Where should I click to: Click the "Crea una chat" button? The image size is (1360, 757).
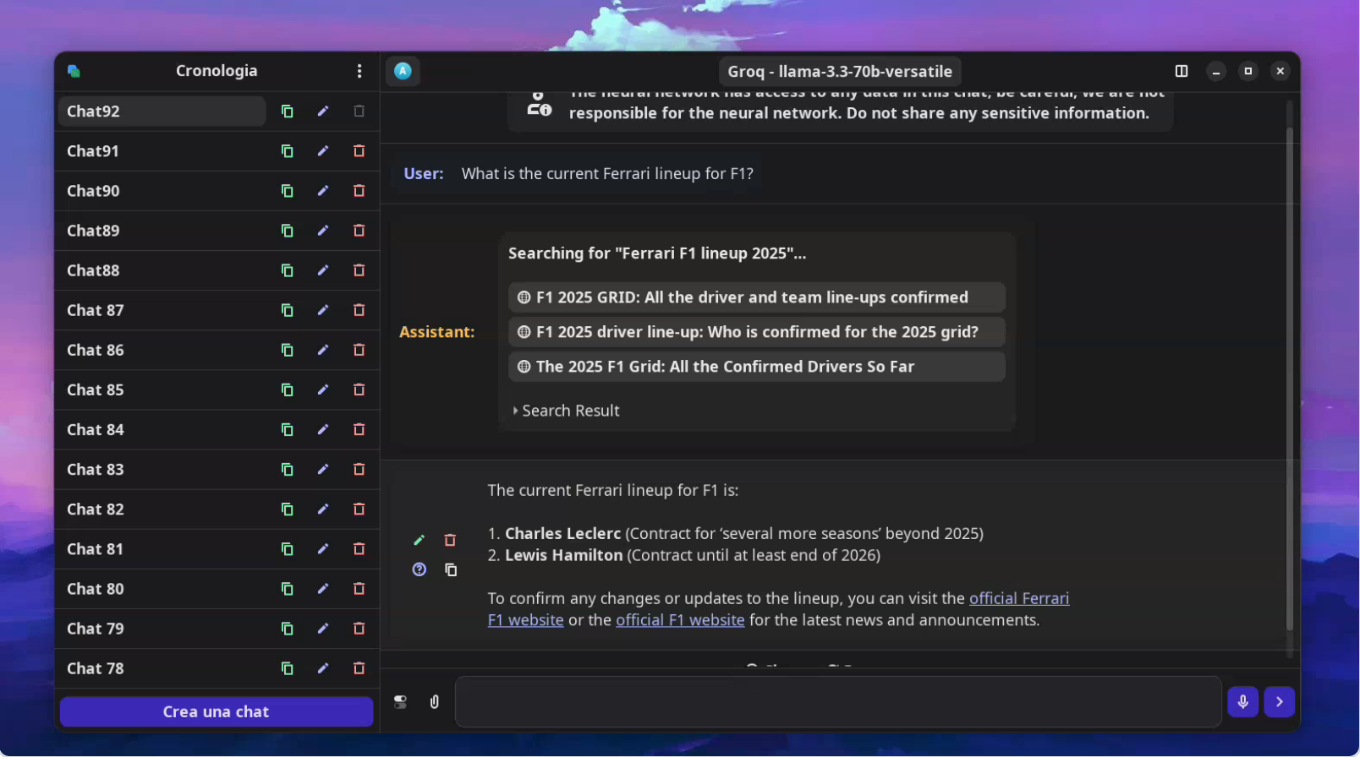point(216,711)
